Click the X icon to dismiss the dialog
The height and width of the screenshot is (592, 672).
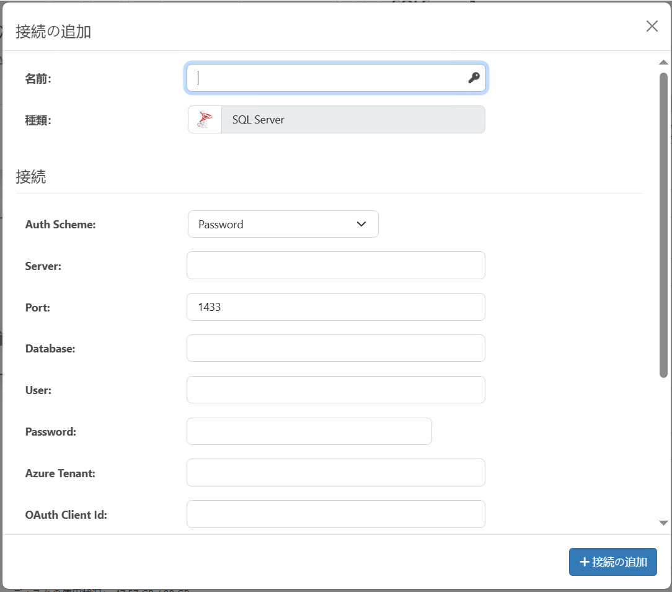point(652,26)
